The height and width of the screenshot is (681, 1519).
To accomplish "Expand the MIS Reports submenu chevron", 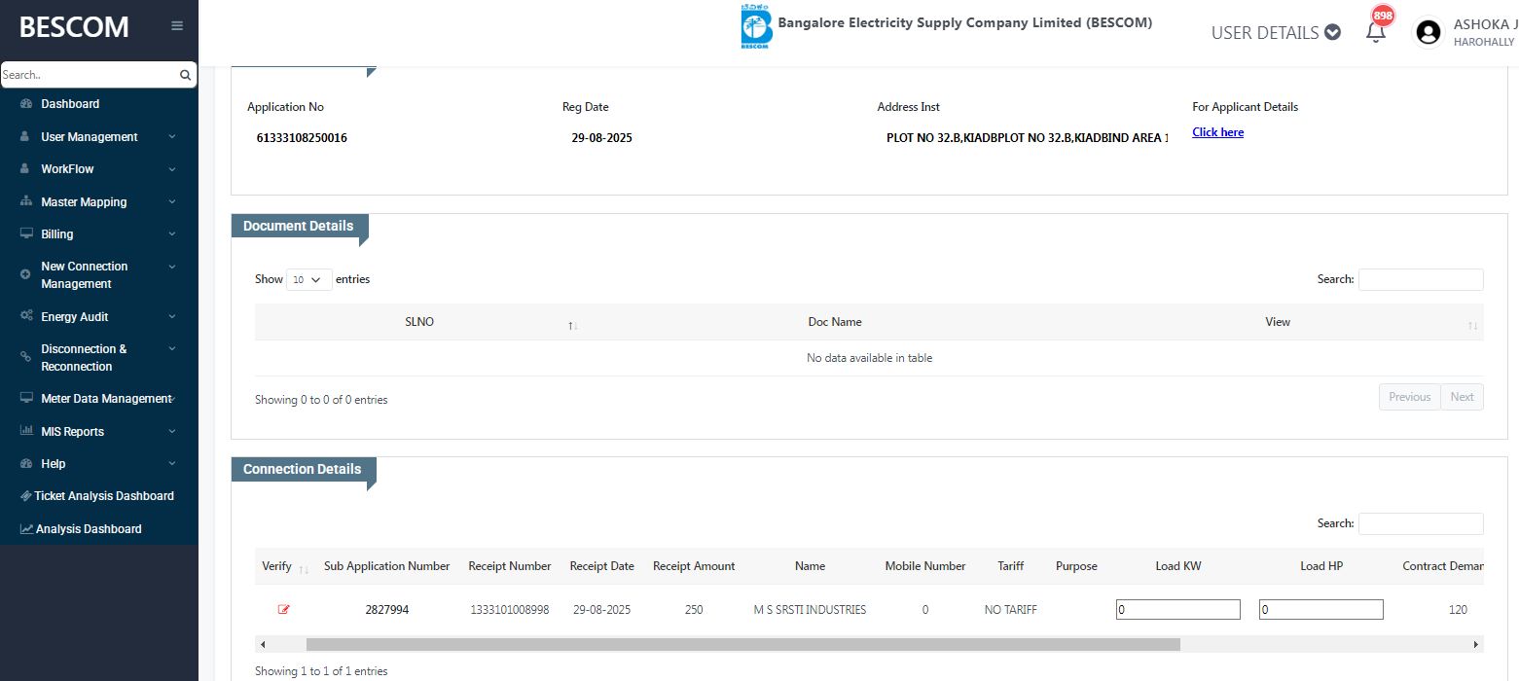I will (172, 432).
